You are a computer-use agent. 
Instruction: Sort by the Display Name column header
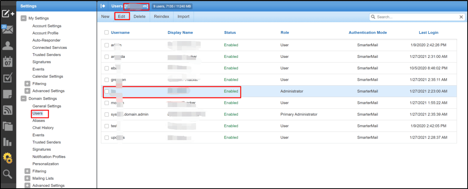point(180,33)
